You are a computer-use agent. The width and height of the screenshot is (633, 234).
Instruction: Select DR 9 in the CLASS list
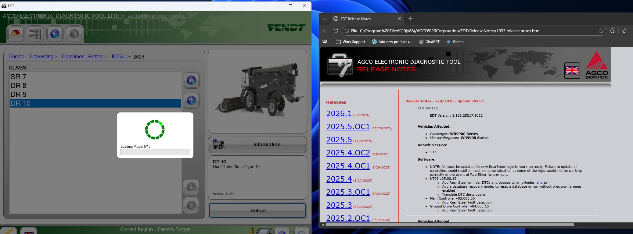coord(95,94)
